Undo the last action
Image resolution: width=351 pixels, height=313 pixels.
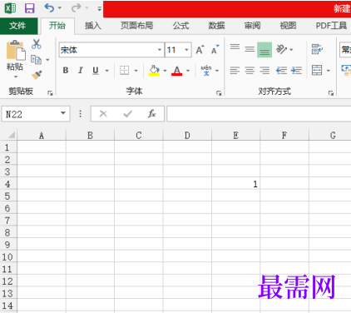pyautogui.click(x=49, y=7)
